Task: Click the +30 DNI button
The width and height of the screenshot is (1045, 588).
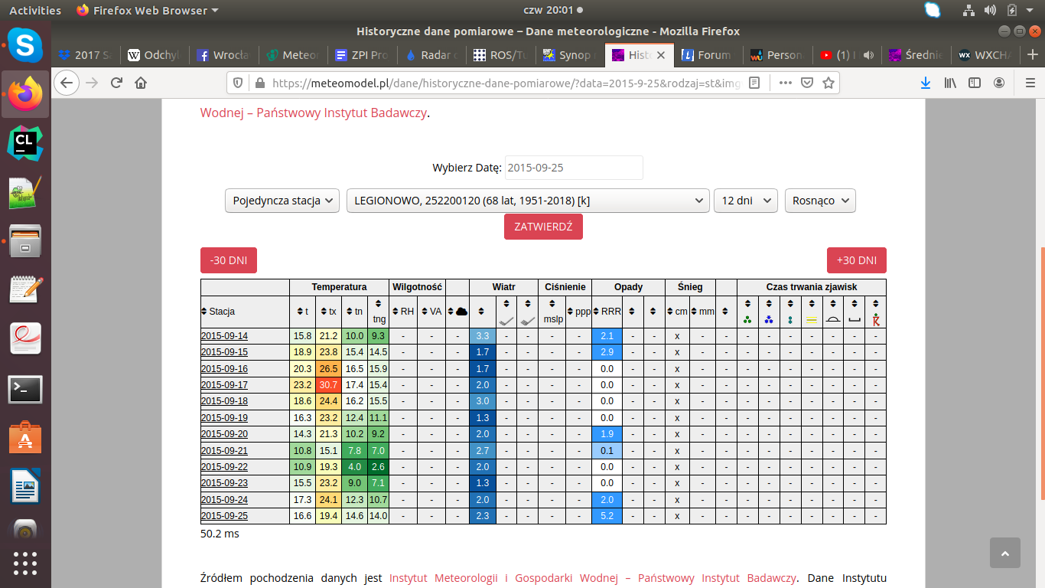Action: click(856, 260)
